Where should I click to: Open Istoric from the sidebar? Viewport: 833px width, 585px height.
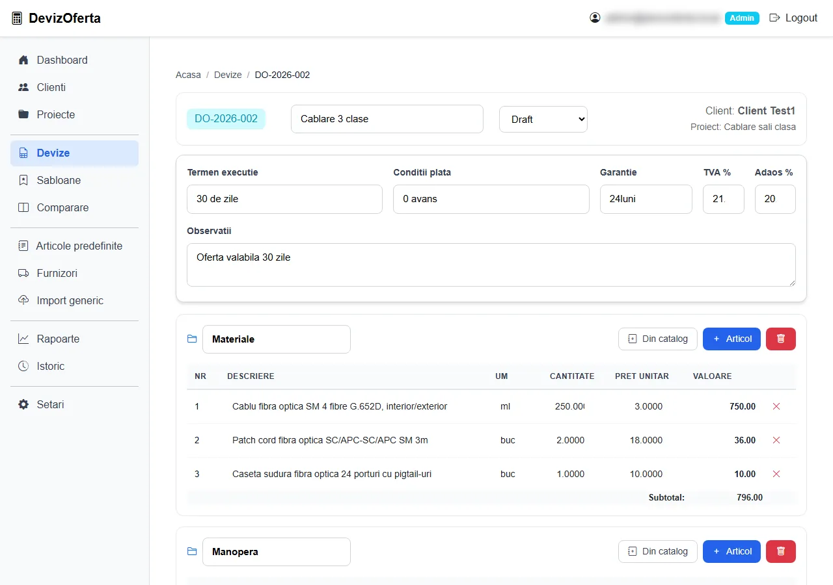tap(74, 366)
